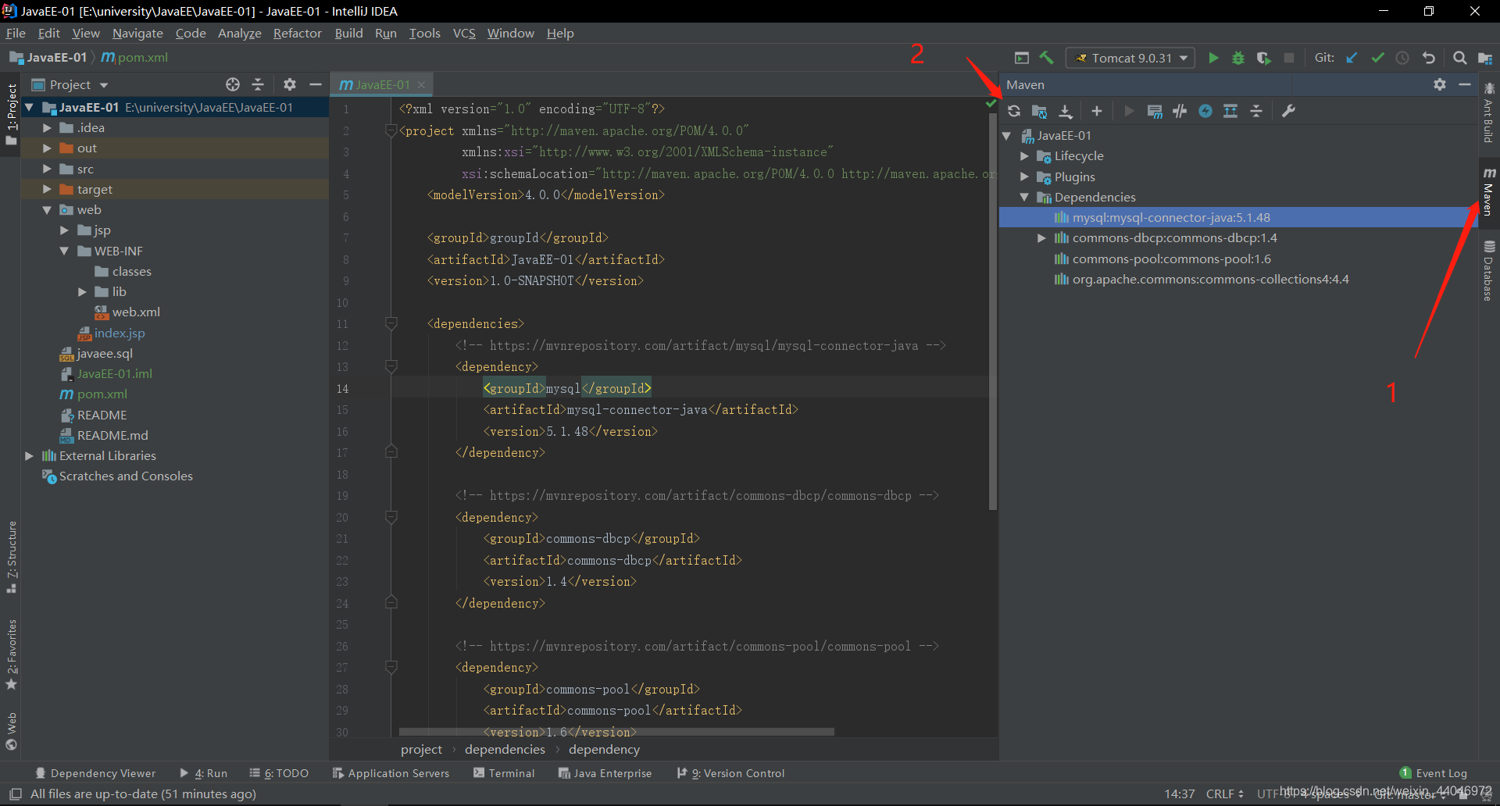Open the Refactor menu

(x=297, y=33)
